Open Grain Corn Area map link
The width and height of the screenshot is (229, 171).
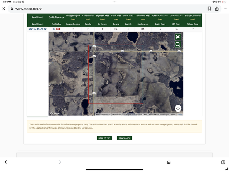(x=160, y=19)
